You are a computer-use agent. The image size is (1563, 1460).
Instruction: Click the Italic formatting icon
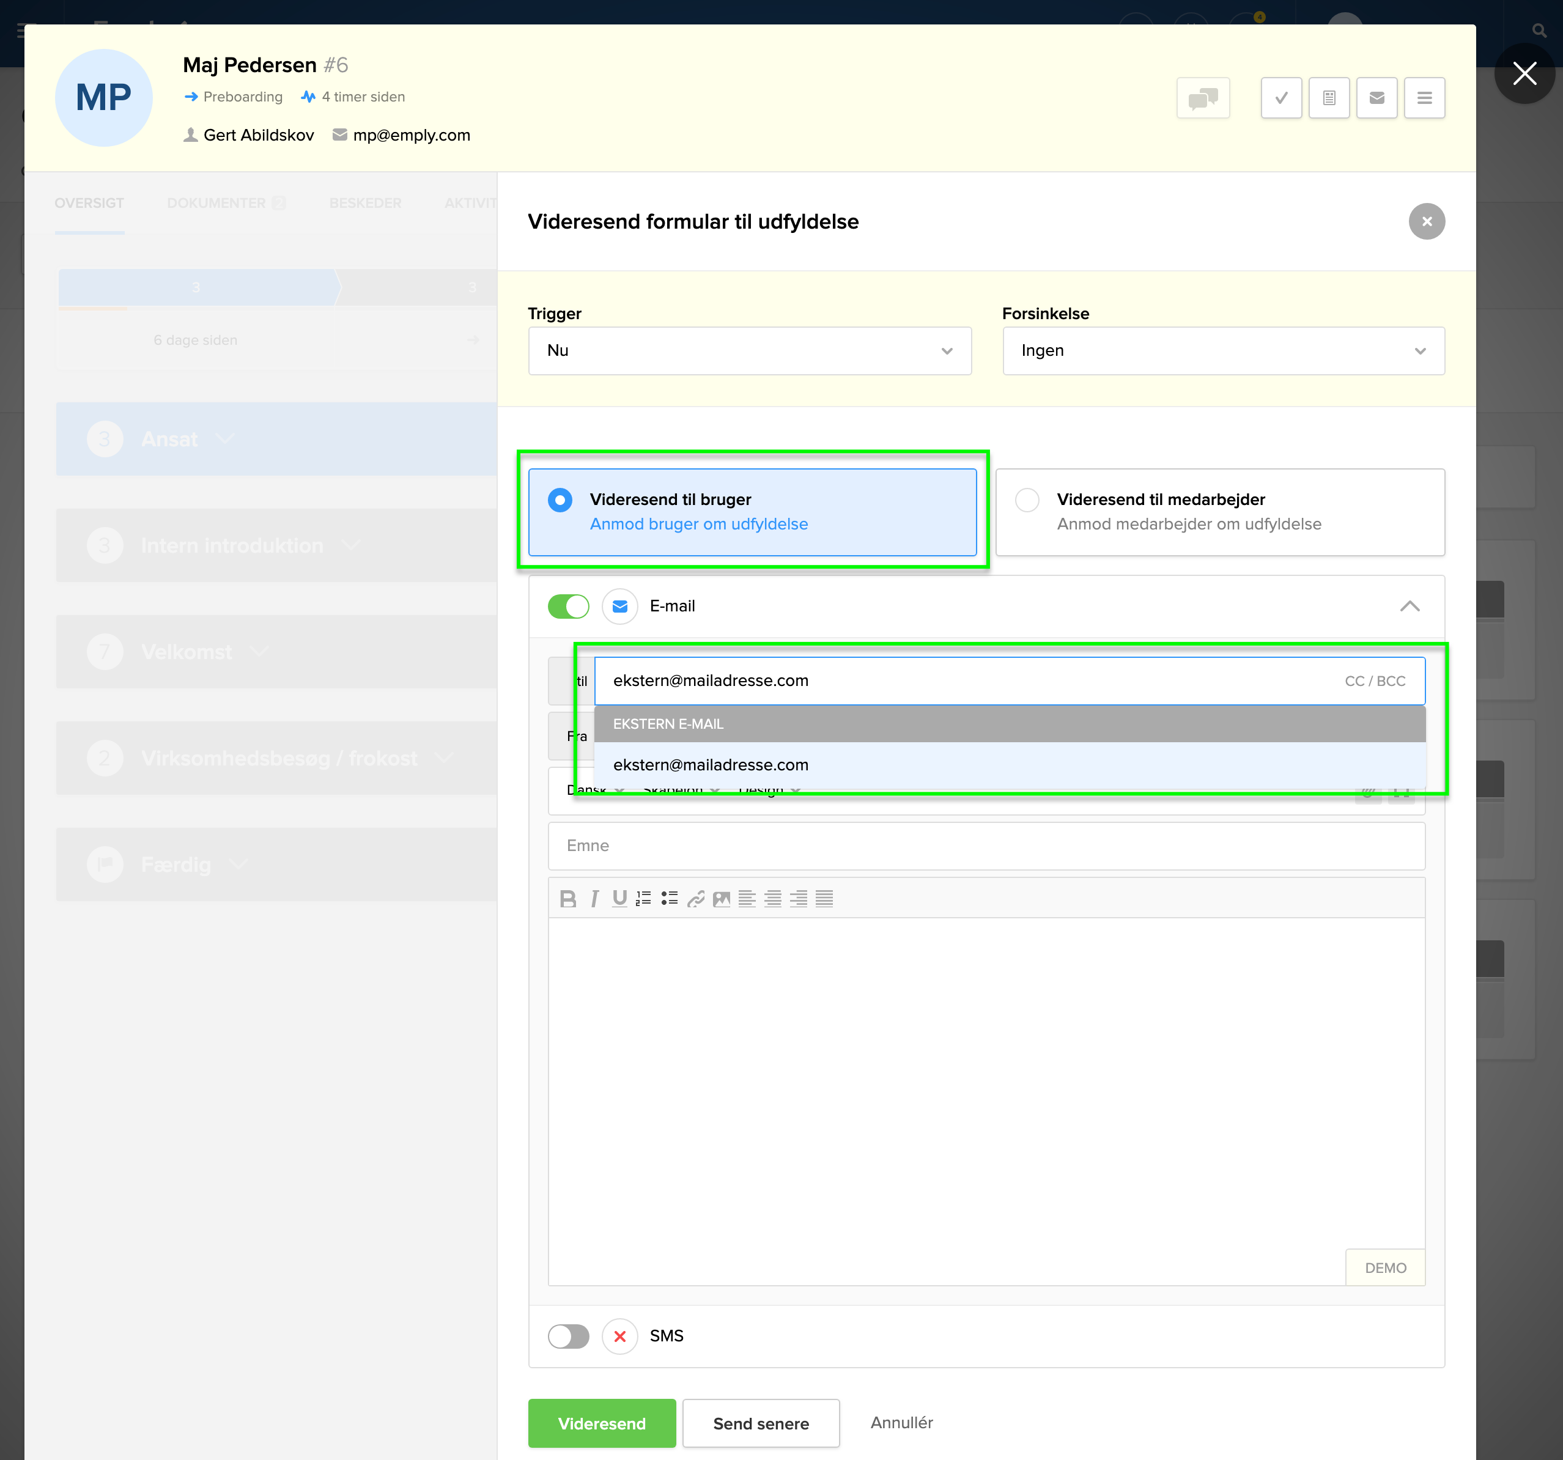coord(594,899)
